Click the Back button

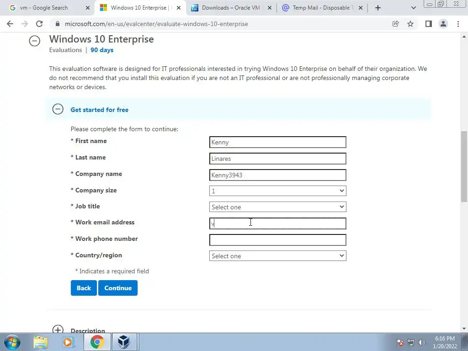coord(84,288)
